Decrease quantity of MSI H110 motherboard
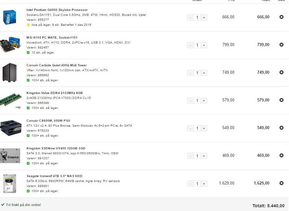This screenshot has height=211, width=289. [x=190, y=45]
